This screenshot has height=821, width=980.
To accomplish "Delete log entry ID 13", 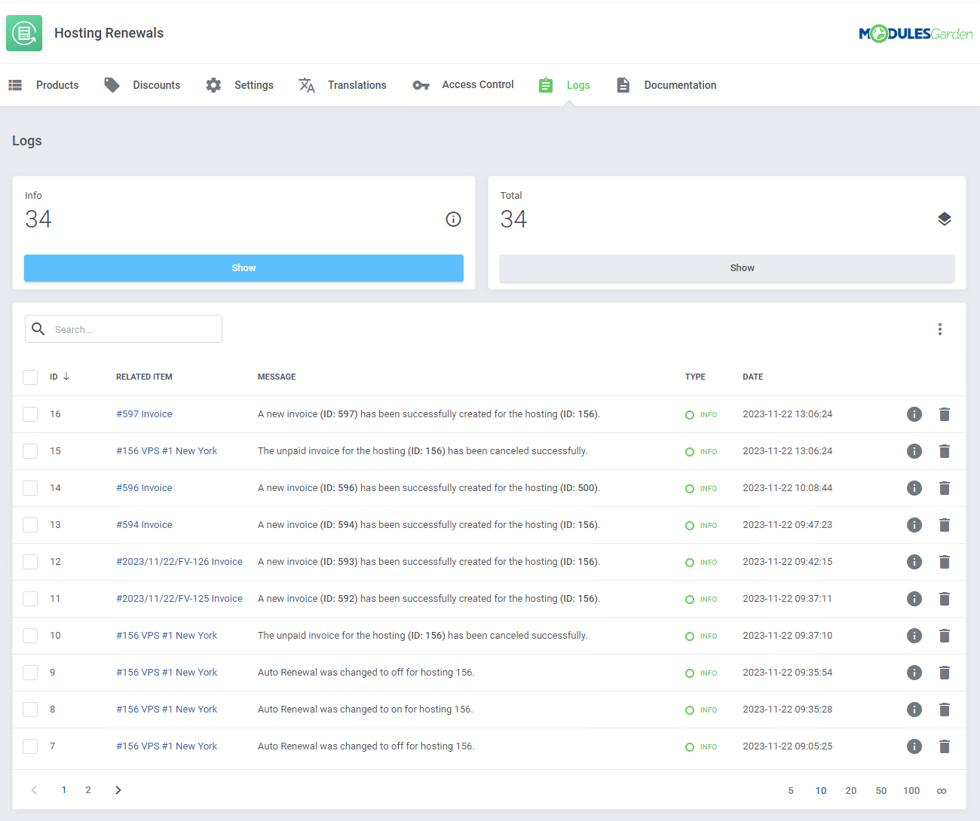I will coord(945,525).
